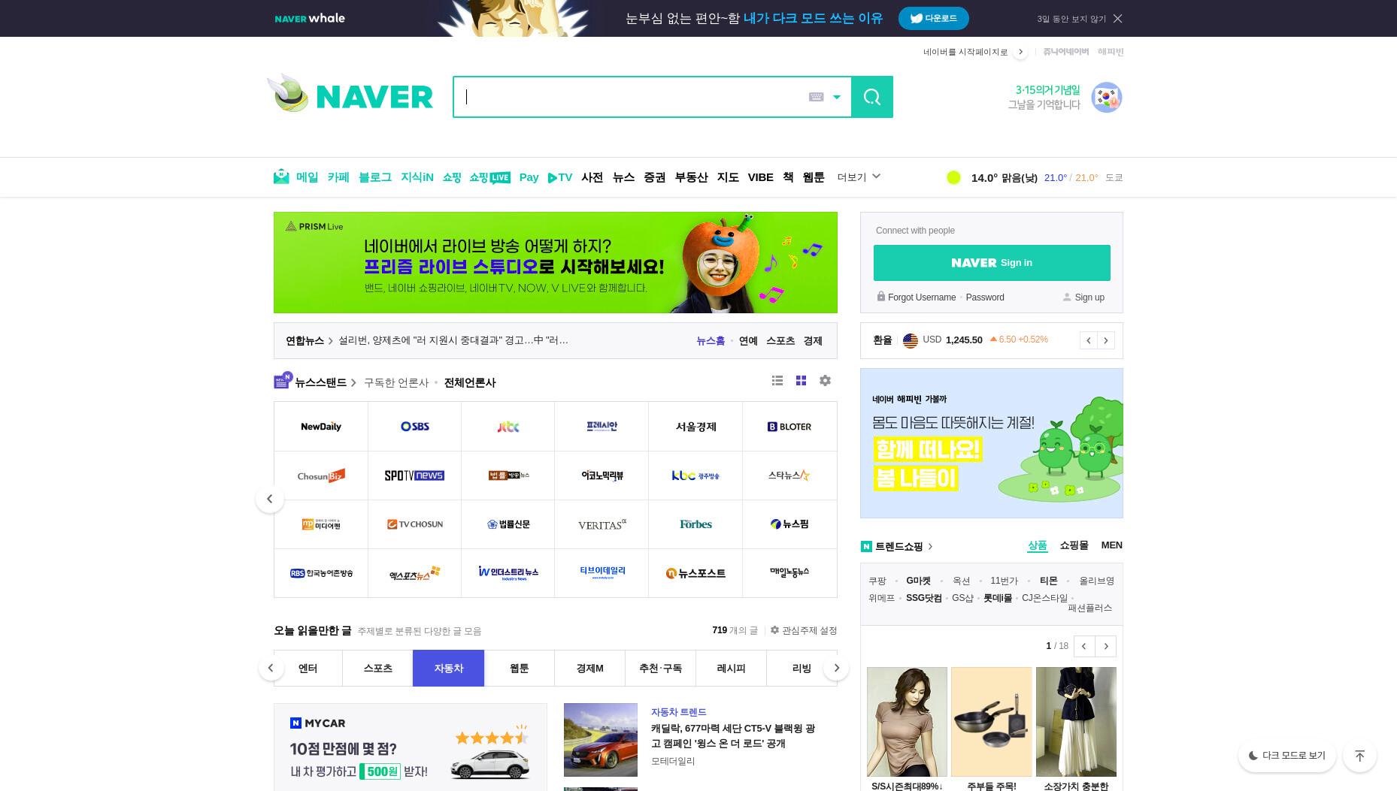This screenshot has height=791, width=1397.
Task: Select the 전체언론사 tab
Action: 470,382
